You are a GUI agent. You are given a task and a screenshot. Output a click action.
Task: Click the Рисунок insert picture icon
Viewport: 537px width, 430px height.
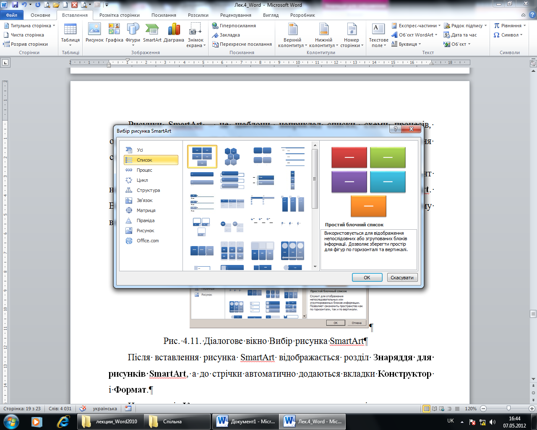point(94,33)
